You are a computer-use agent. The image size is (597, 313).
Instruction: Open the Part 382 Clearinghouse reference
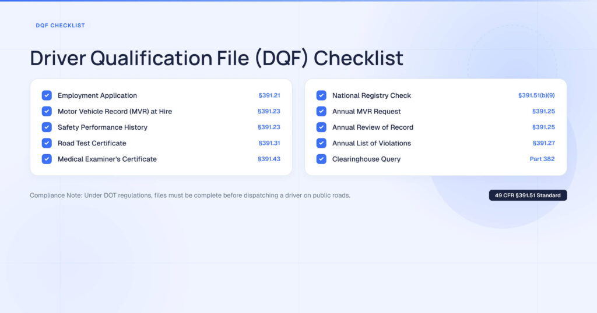(542, 159)
